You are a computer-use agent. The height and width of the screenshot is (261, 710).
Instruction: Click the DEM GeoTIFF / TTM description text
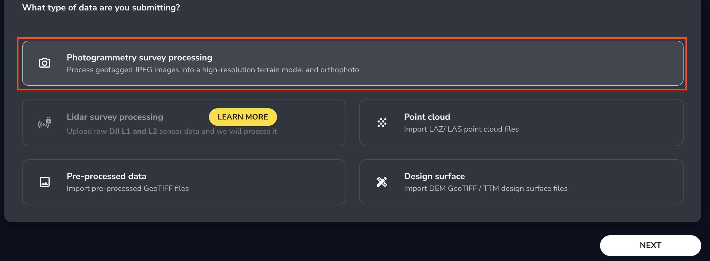click(x=485, y=188)
